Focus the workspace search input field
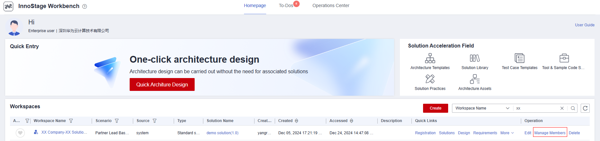 (536, 108)
